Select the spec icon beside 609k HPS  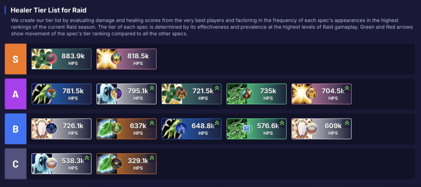[311, 129]
